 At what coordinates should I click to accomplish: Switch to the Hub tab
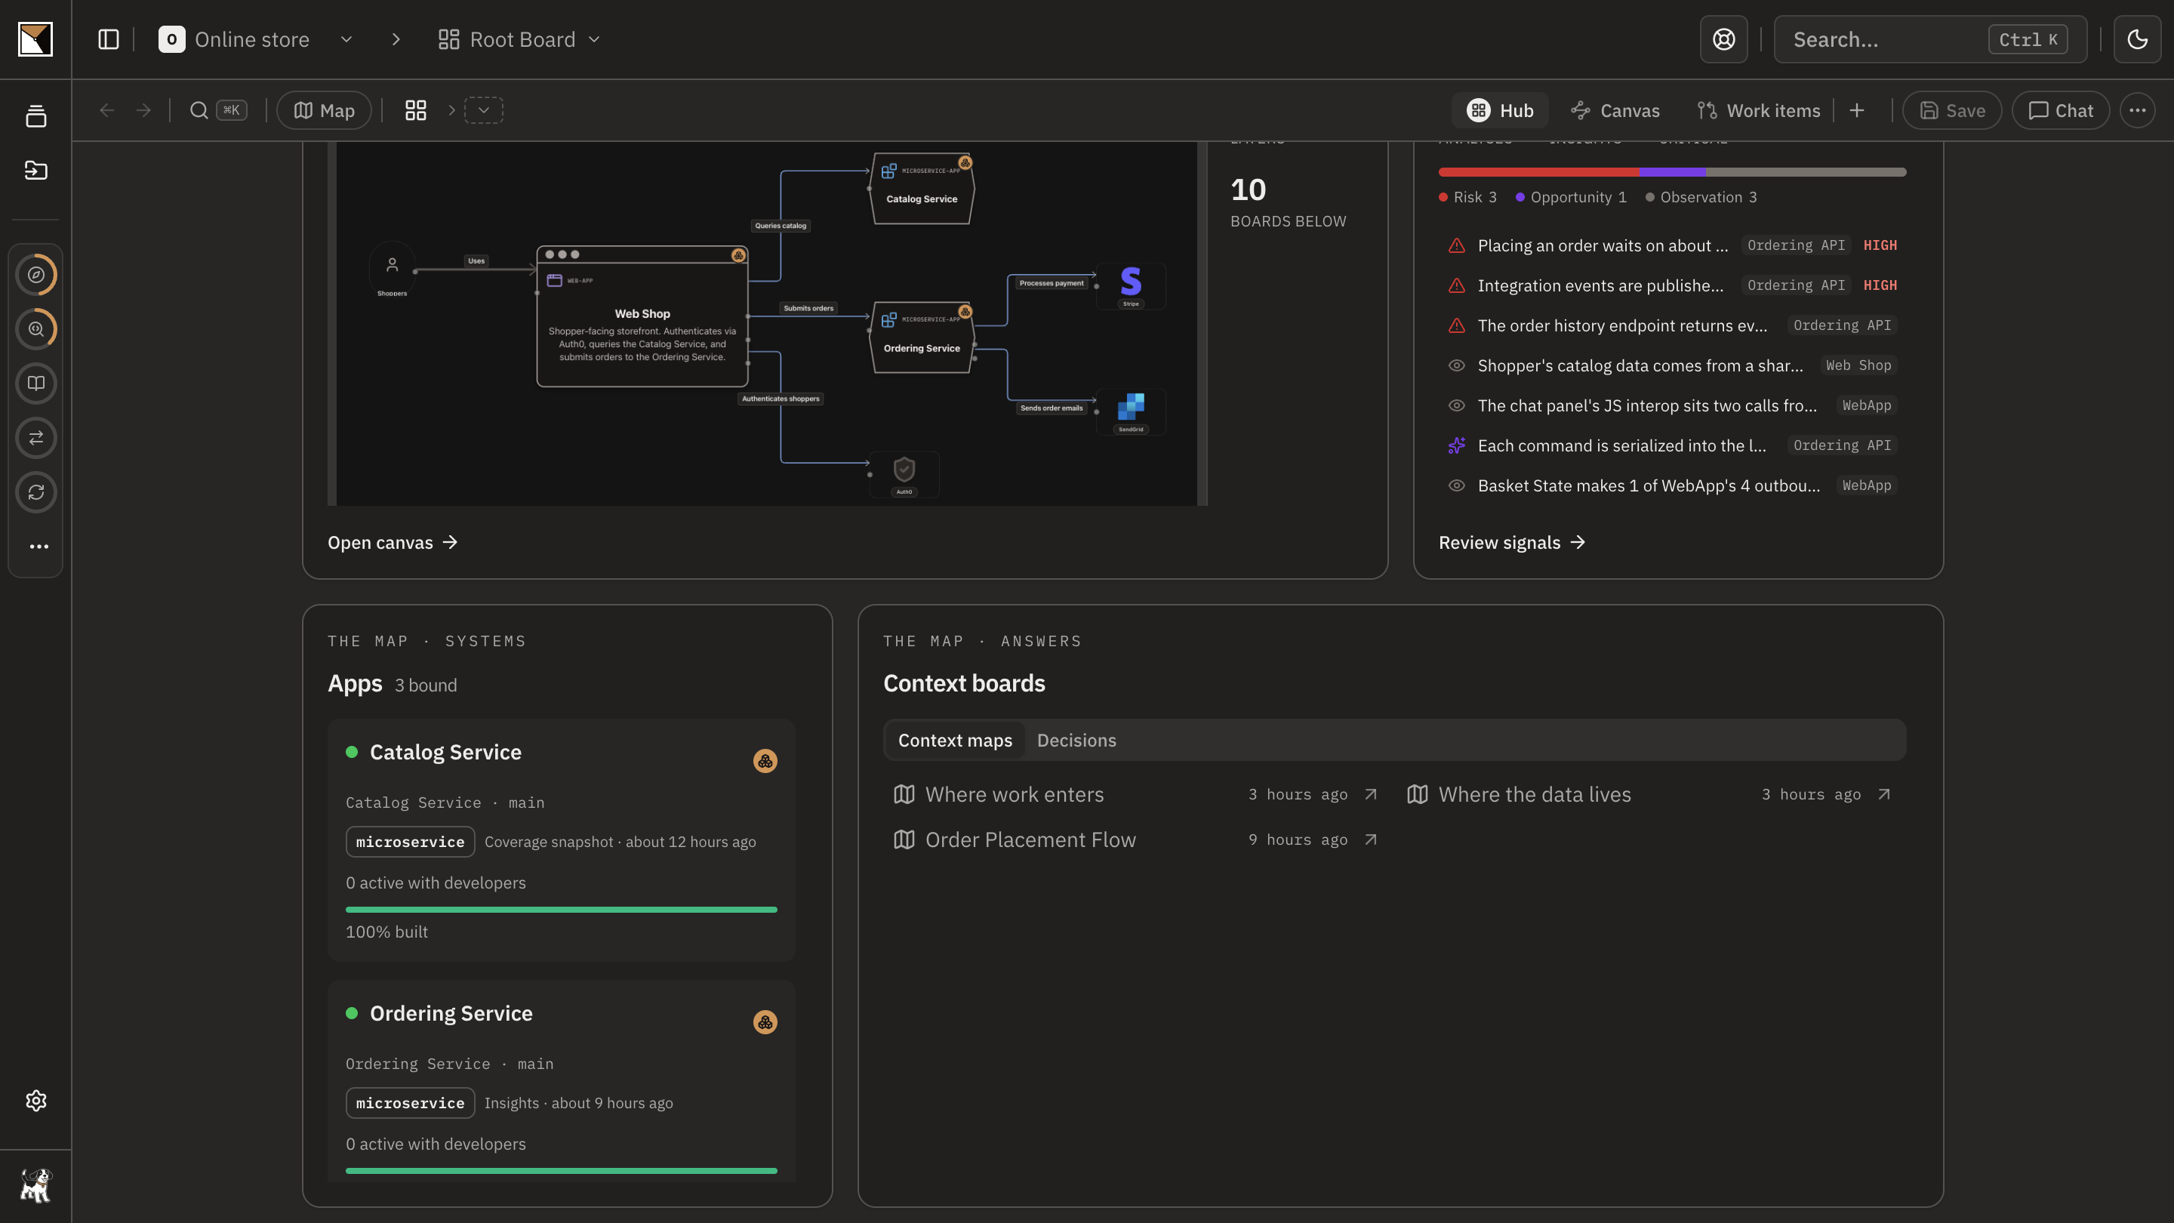[x=1500, y=110]
